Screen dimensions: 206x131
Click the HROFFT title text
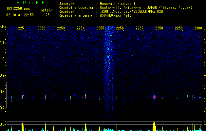point(33,3)
